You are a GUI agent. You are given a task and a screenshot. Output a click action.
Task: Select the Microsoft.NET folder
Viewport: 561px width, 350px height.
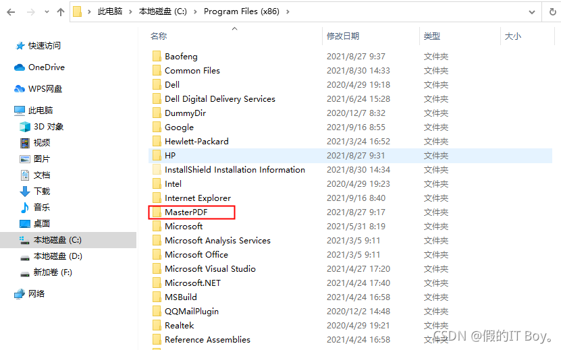pos(192,283)
